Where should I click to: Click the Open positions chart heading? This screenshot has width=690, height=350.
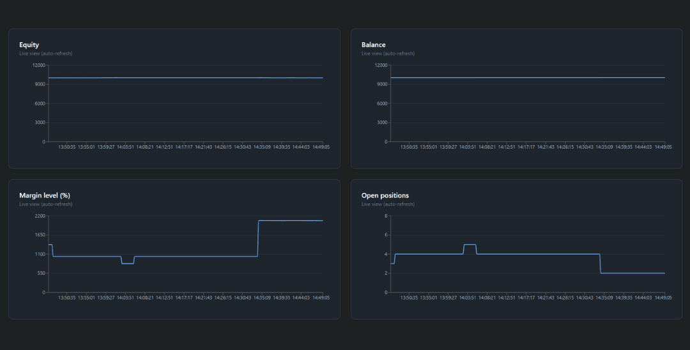pyautogui.click(x=385, y=195)
